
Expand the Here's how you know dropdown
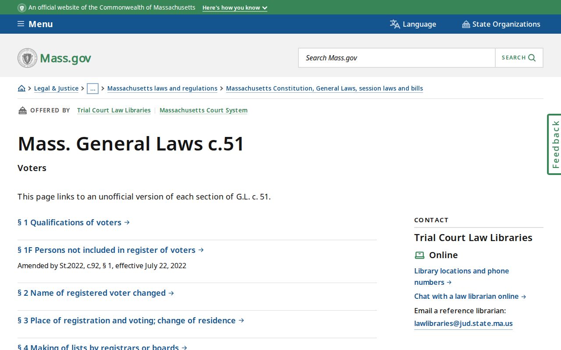[235, 7]
